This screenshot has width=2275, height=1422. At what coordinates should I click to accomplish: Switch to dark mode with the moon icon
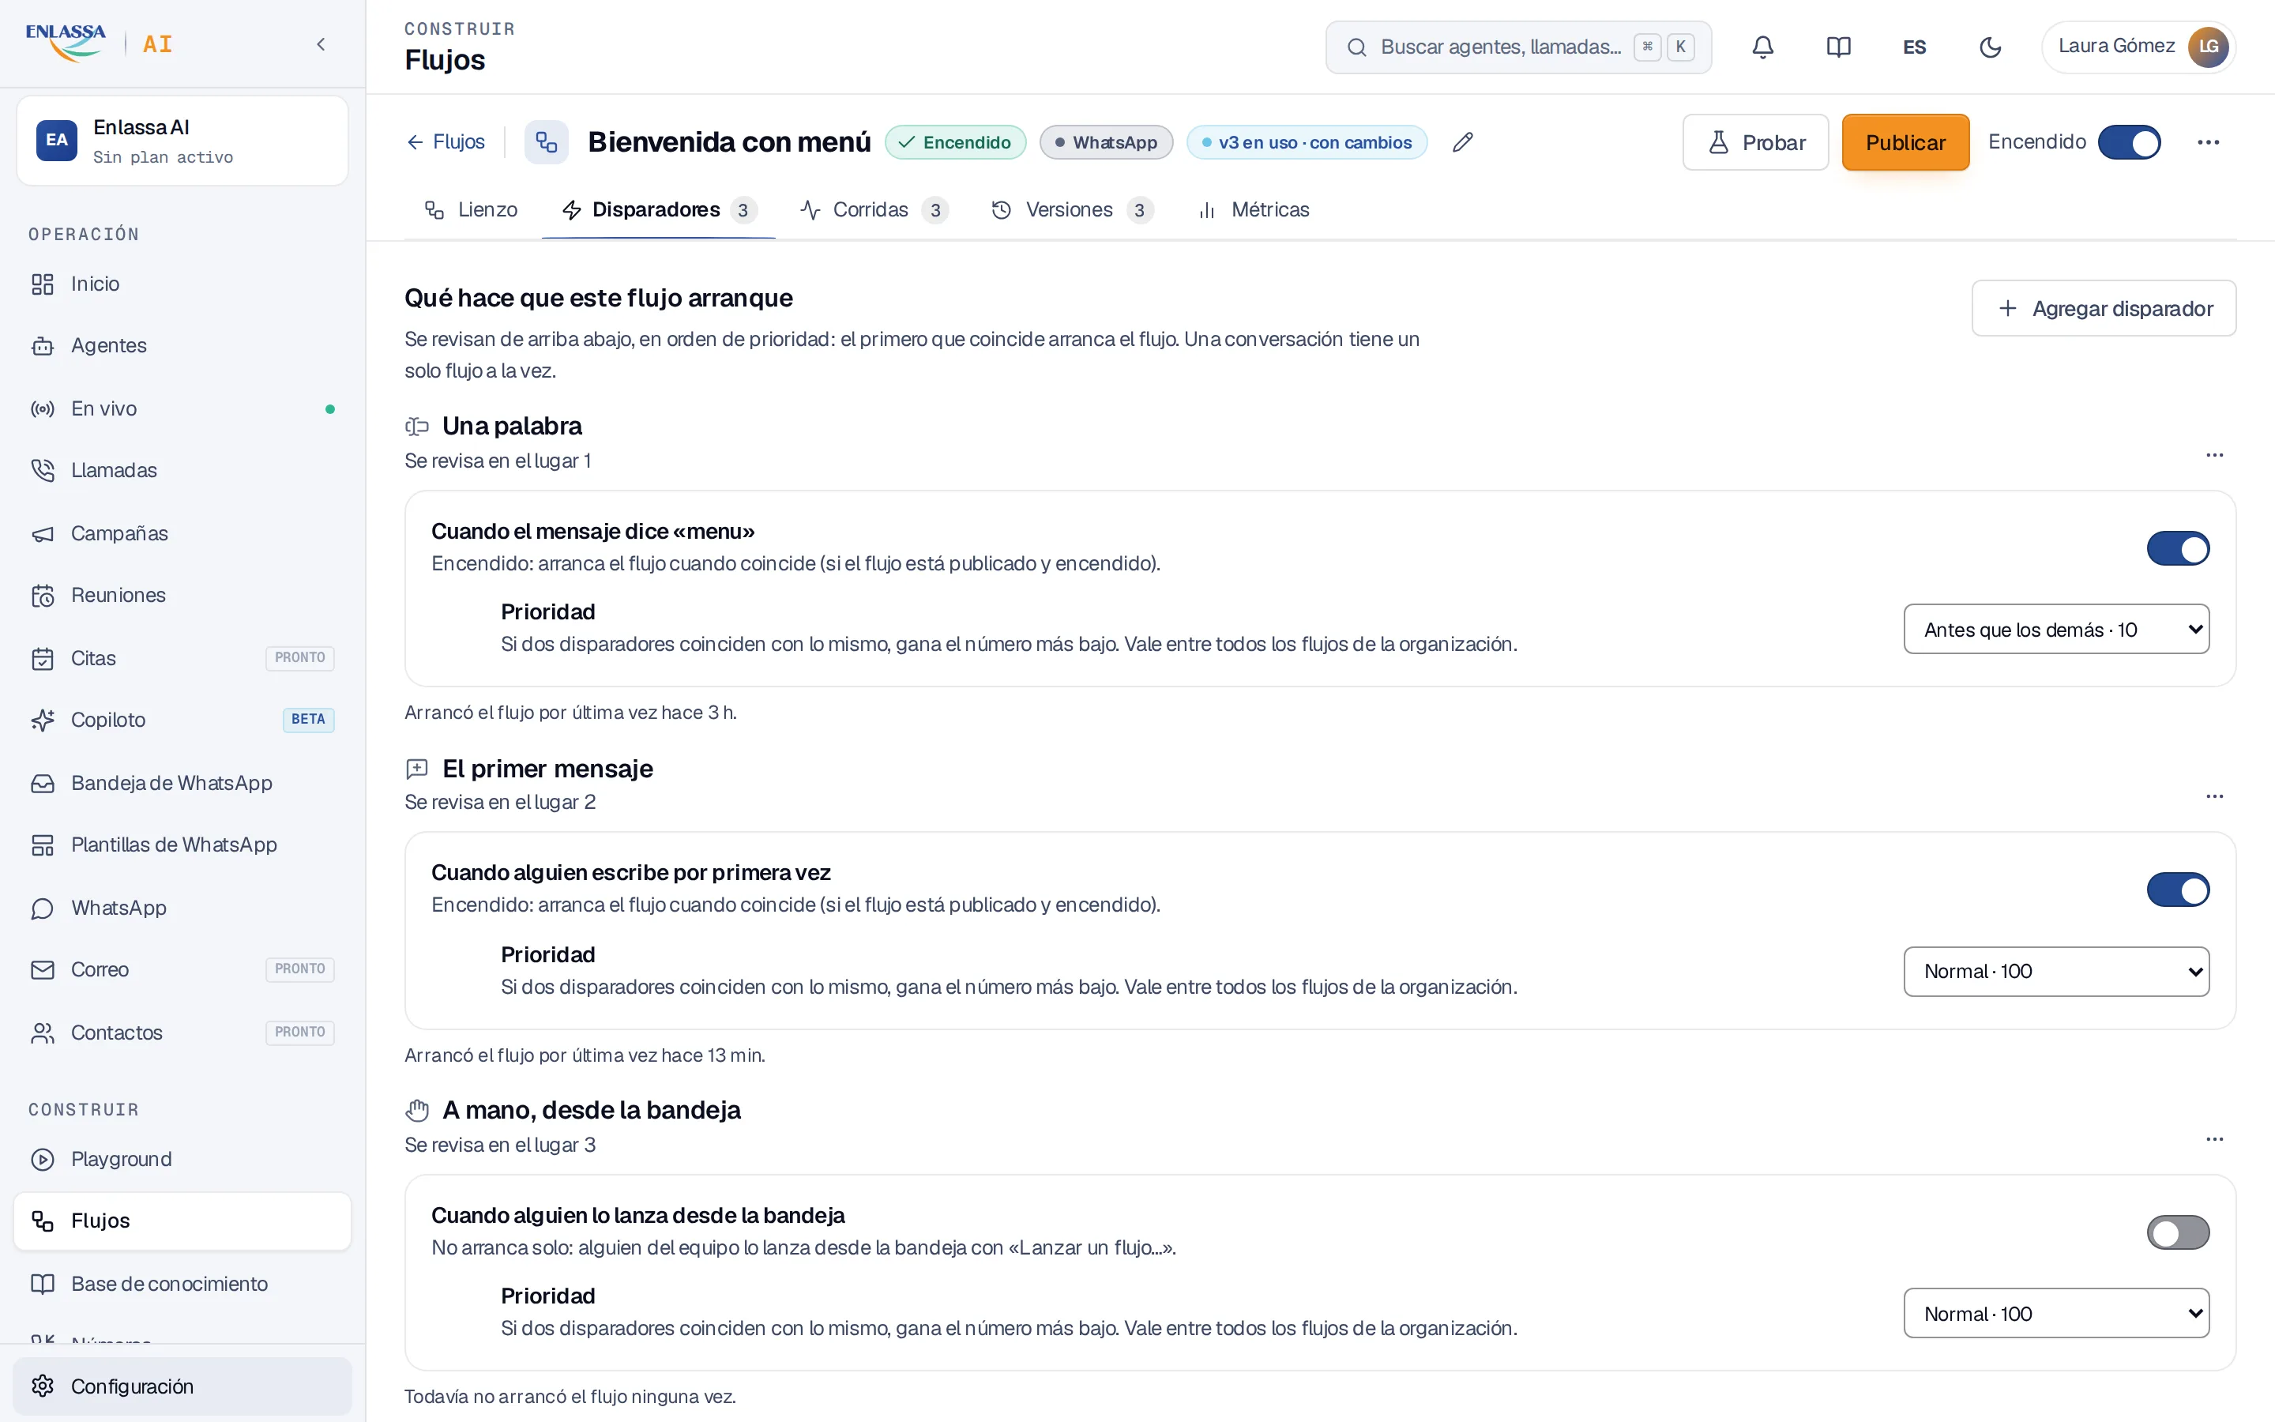click(1990, 47)
